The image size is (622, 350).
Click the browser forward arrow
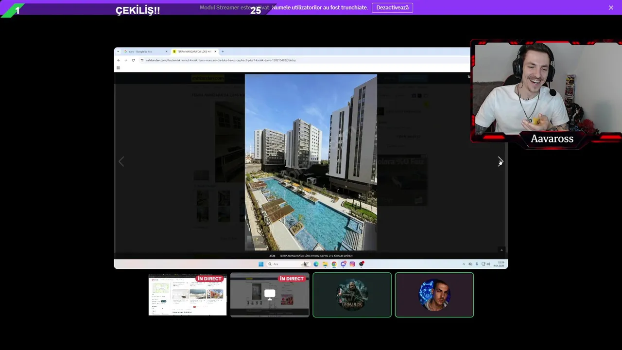tap(125, 60)
